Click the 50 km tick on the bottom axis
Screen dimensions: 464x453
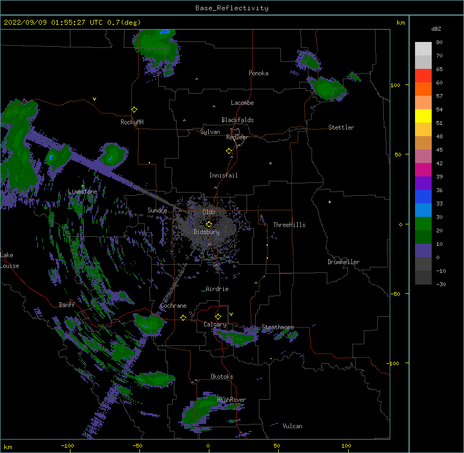point(276,445)
